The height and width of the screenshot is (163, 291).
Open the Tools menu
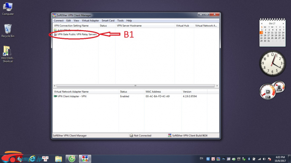point(120,21)
